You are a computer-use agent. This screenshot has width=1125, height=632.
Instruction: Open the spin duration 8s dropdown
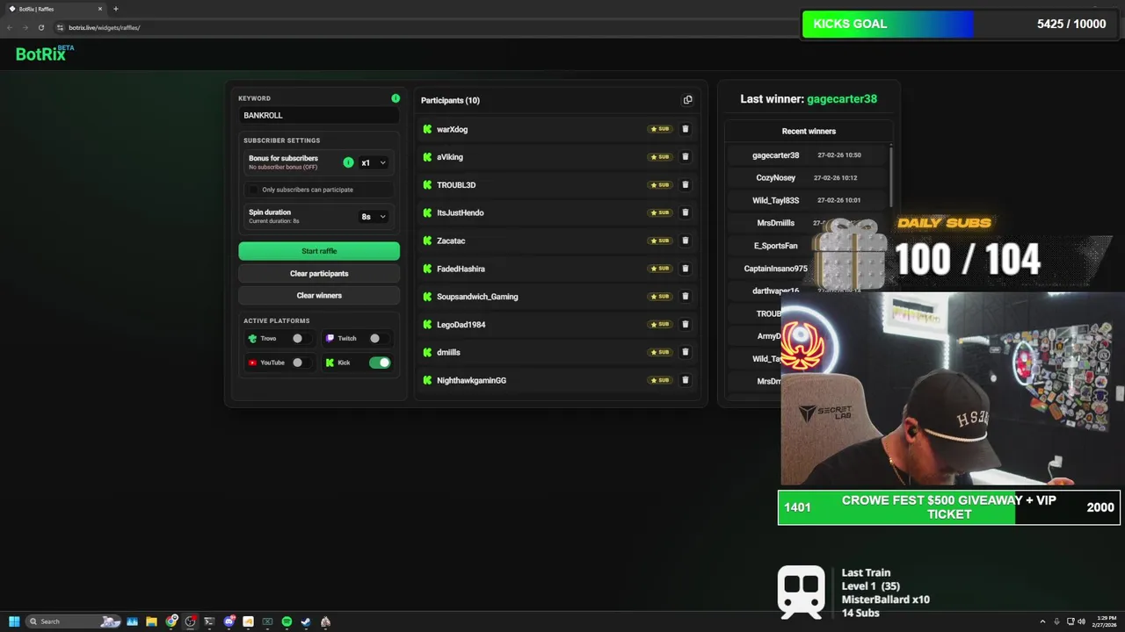pos(374,216)
